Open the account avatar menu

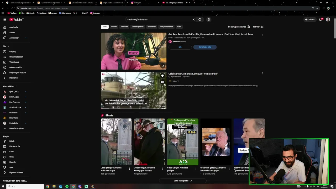click(328, 19)
